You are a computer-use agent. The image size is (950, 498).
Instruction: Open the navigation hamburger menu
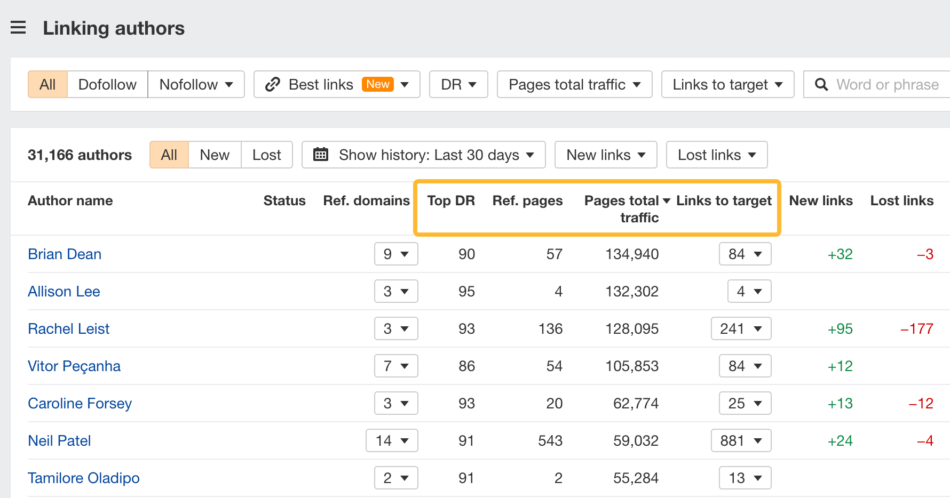pos(18,27)
